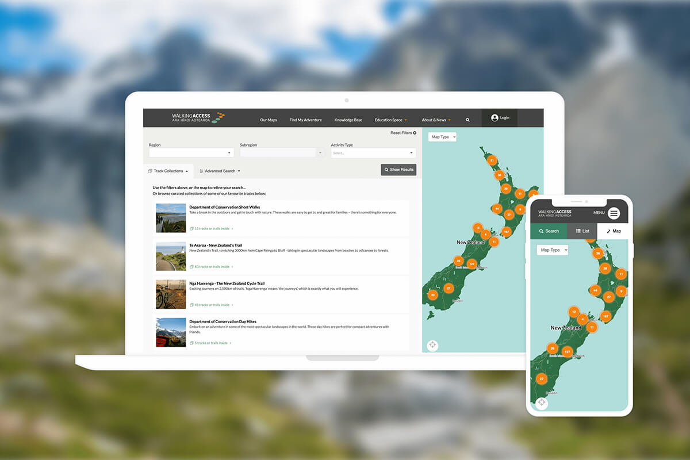Click cluster marker 36 in the upper North Island

499,175
